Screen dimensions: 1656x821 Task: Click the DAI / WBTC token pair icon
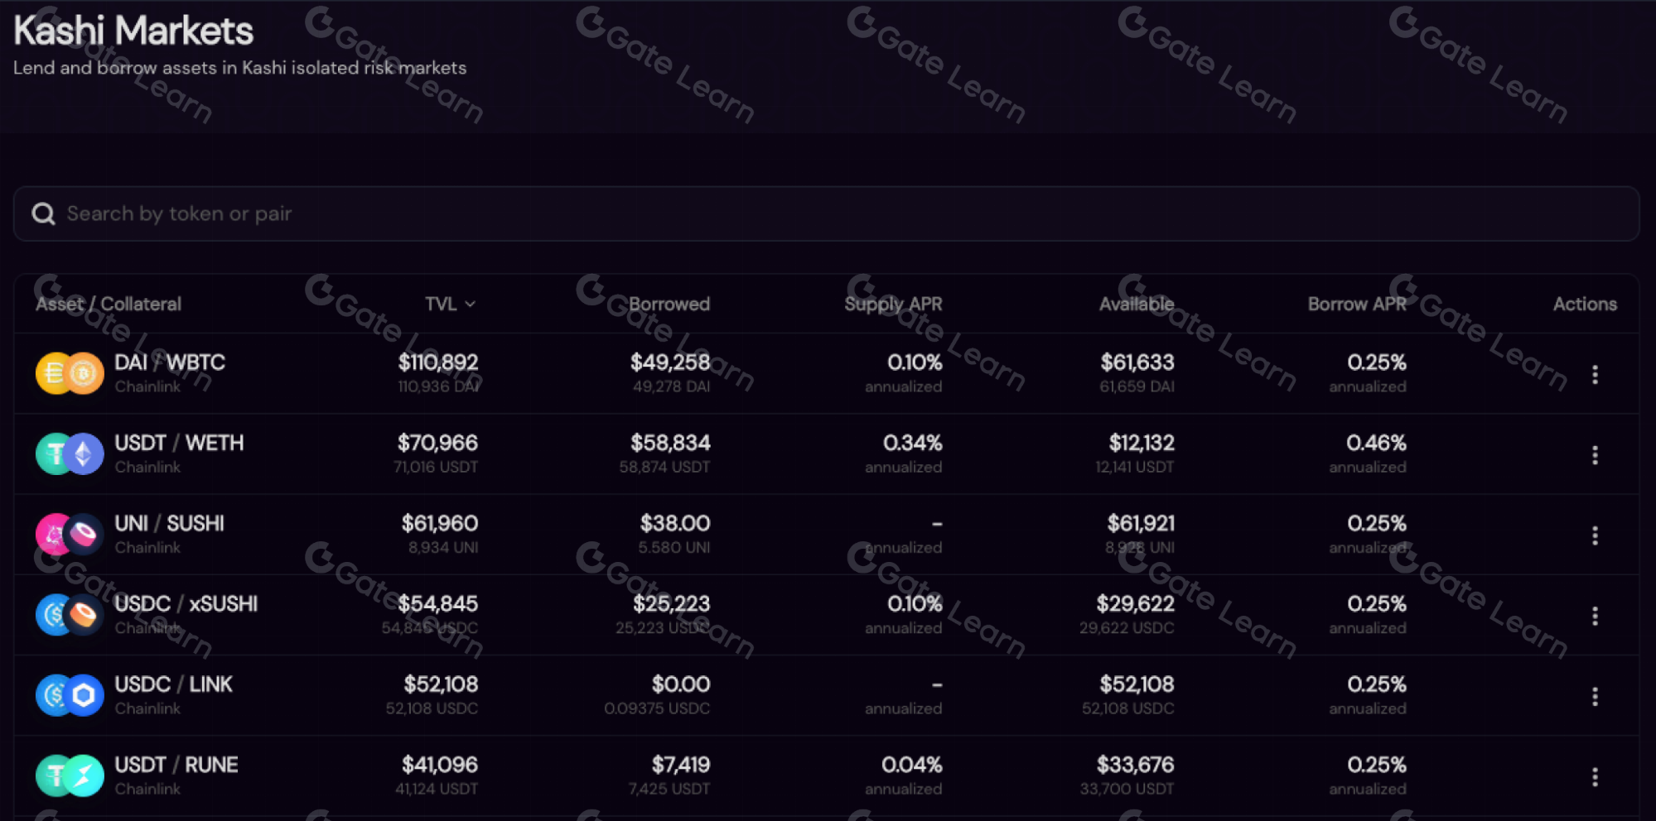(x=70, y=373)
